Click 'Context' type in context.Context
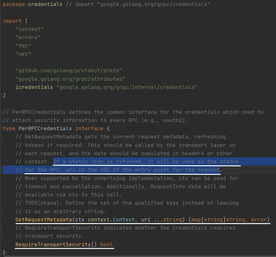 click(124, 220)
